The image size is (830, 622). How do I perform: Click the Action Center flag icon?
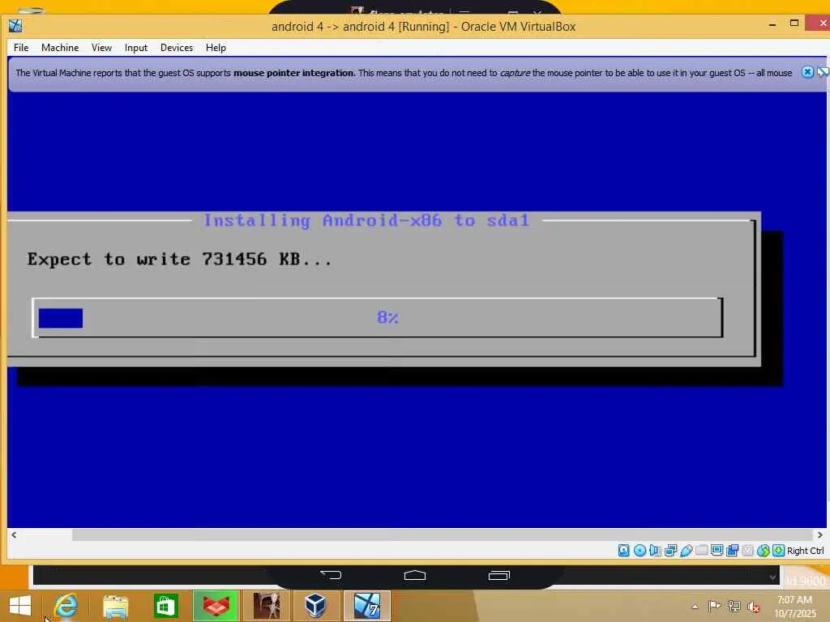[x=714, y=606]
